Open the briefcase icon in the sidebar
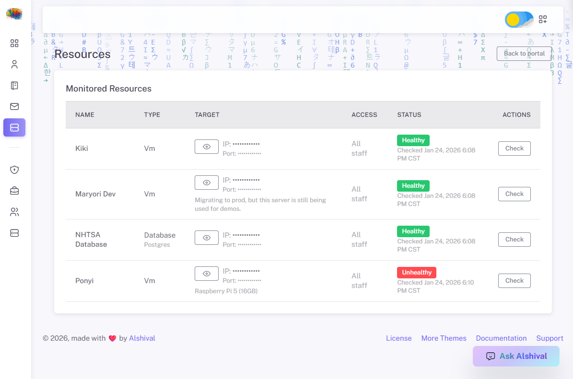 tap(14, 191)
